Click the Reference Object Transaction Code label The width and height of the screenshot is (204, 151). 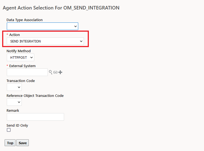coord(35,96)
